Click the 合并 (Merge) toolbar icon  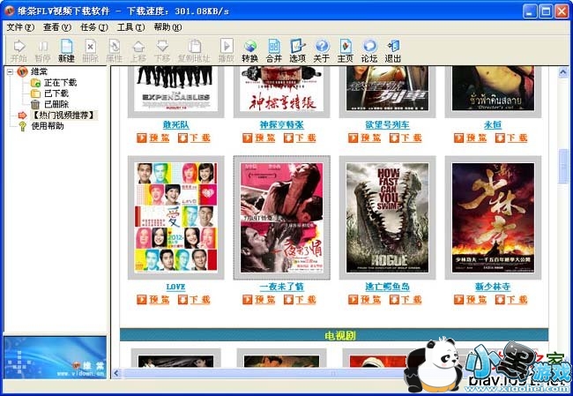[x=274, y=50]
